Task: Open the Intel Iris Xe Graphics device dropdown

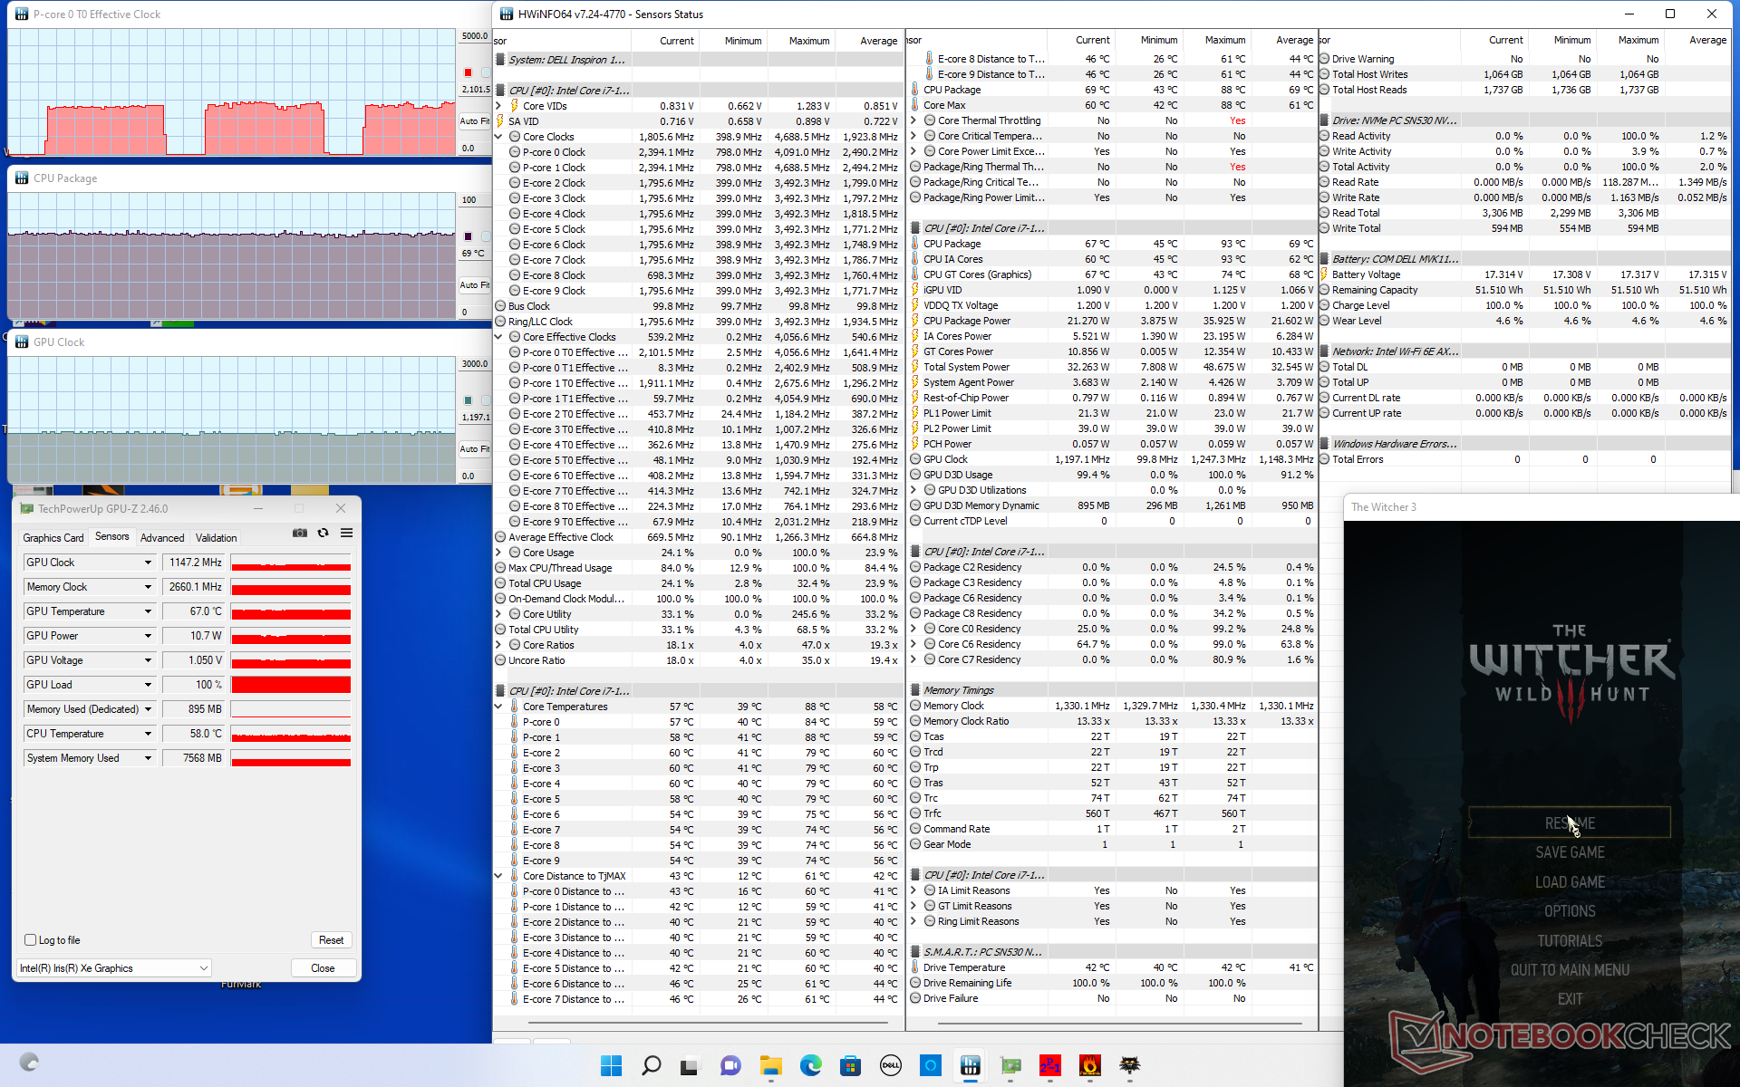Action: click(x=114, y=968)
